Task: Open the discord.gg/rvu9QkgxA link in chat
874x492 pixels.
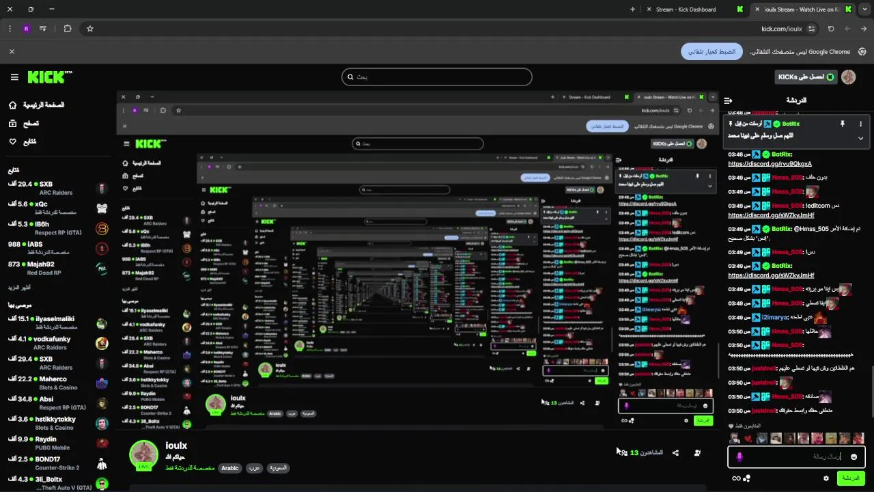Action: tap(770, 164)
